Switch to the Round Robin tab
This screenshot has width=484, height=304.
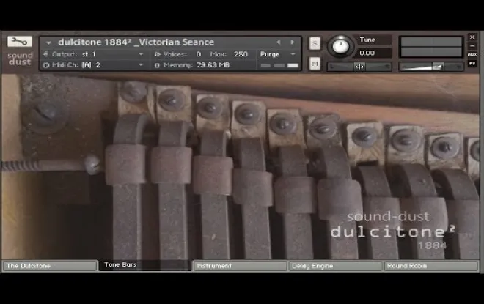[431, 266]
